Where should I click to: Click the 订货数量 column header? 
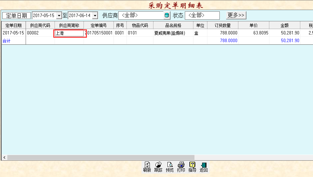[x=223, y=25]
